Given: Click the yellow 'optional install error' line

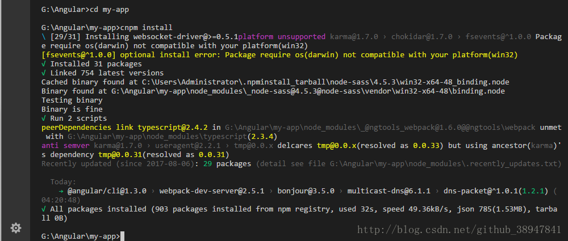Looking at the screenshot, I should coord(279,55).
